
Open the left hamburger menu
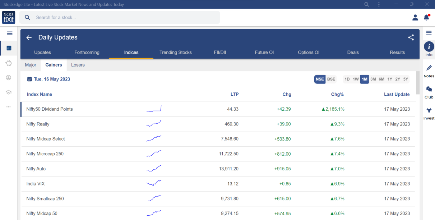pyautogui.click(x=10, y=33)
